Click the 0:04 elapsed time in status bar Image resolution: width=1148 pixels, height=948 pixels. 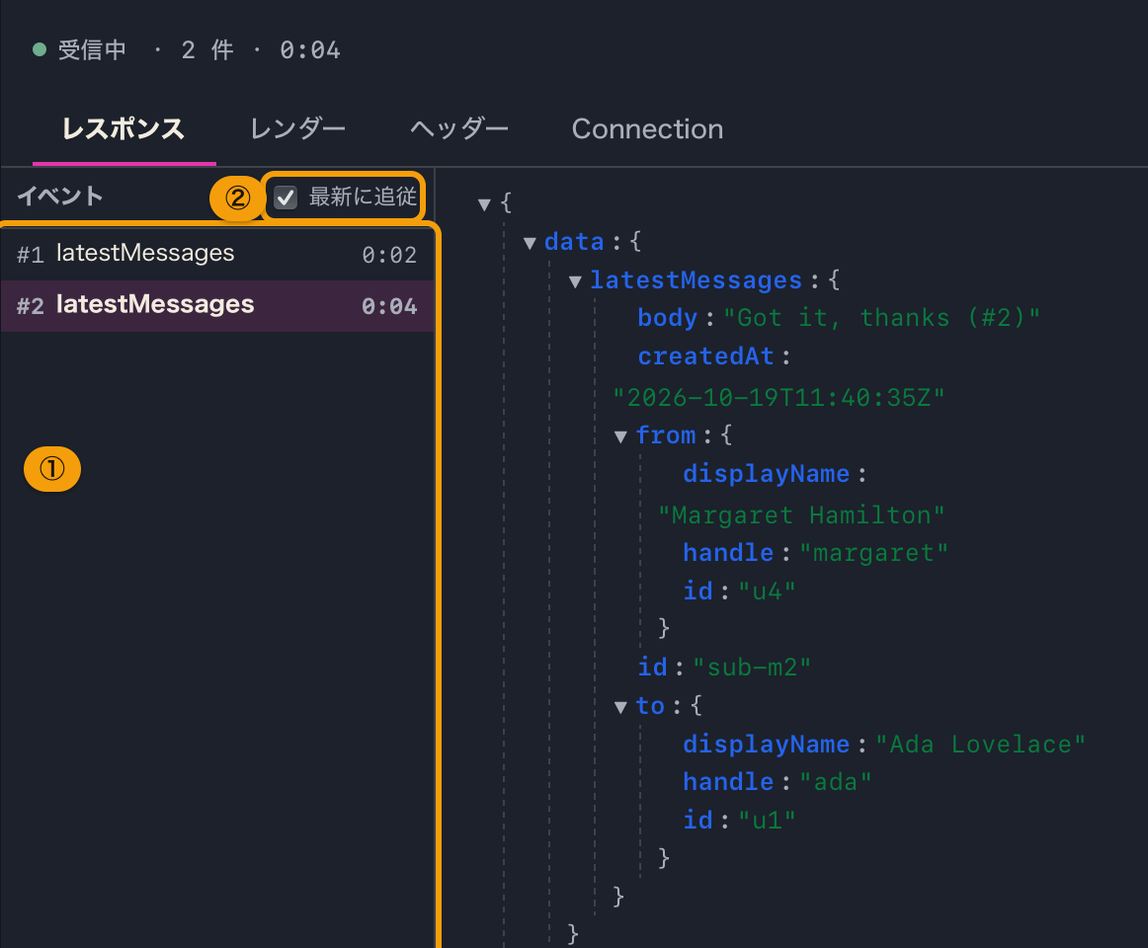[x=309, y=49]
